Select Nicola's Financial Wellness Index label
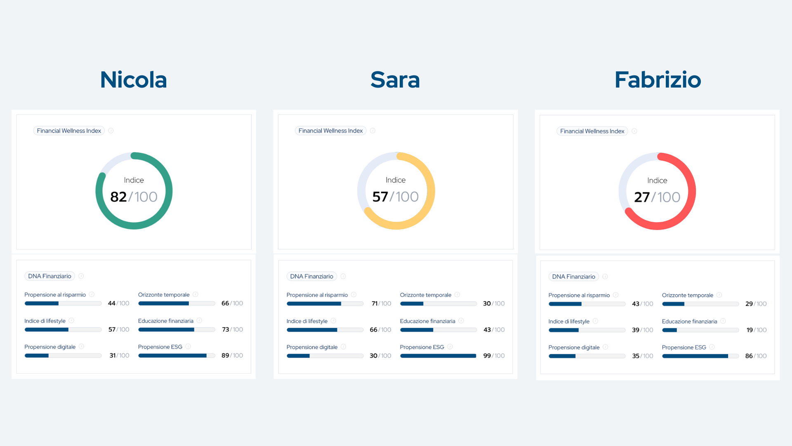 point(69,130)
